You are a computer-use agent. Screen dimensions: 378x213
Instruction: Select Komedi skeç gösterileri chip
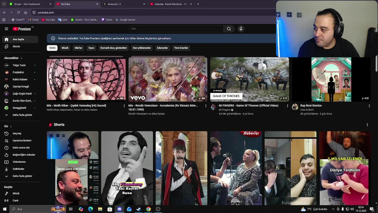[x=114, y=48]
